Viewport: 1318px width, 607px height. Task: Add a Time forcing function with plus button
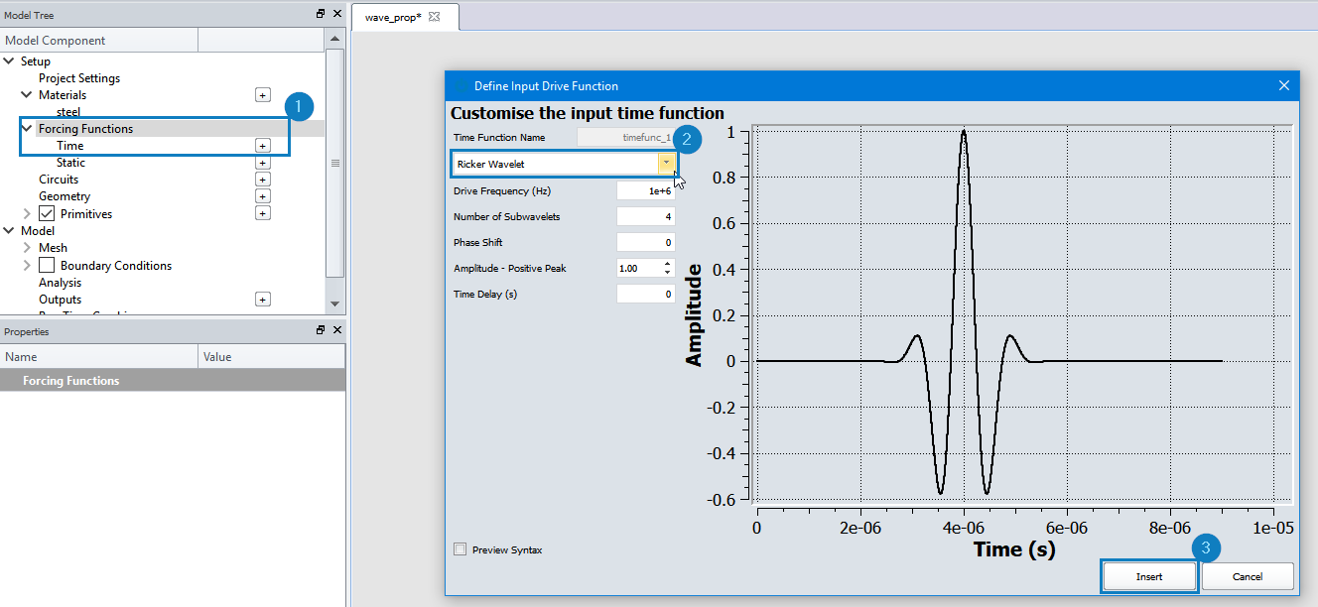click(263, 146)
